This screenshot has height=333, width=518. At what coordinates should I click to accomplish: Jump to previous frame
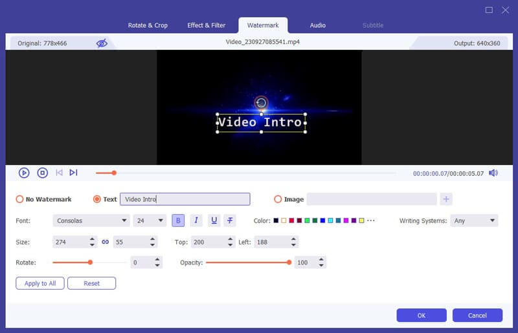click(59, 173)
